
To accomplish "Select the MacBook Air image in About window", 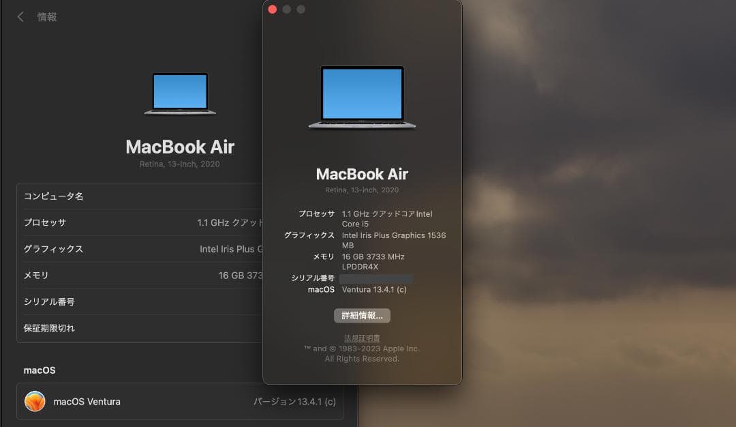I will [362, 95].
